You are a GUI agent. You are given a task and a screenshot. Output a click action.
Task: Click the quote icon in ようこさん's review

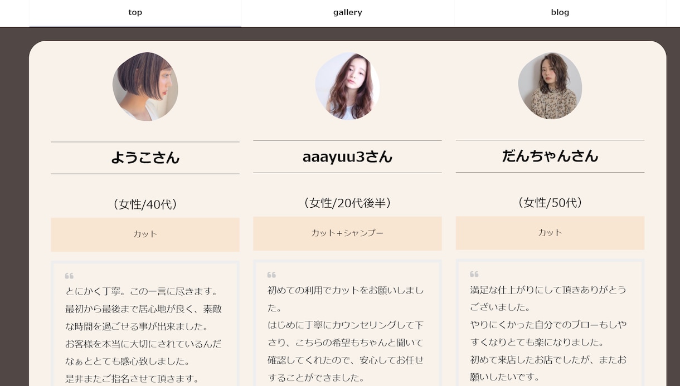[69, 276]
